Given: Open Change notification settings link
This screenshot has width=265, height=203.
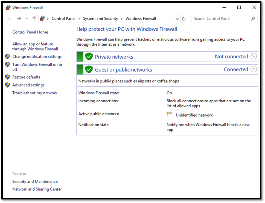Looking at the screenshot, I should tap(37, 57).
